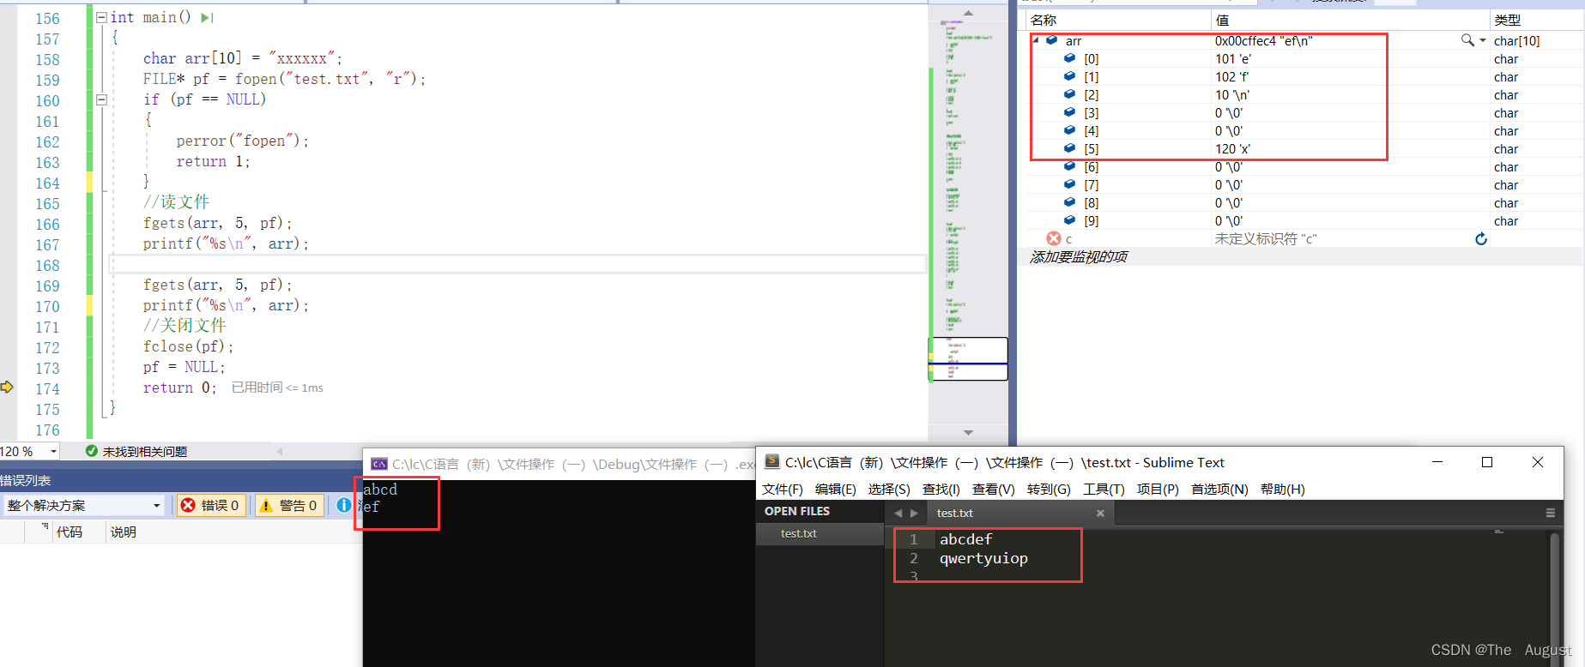1585x667 pixels.
Task: Open 编辑(E) menu in Sublime Text
Action: (835, 489)
